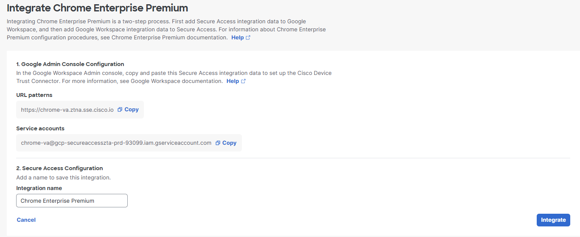Click the Integrate Chrome Enterprise Premium page title
The height and width of the screenshot is (237, 580).
pyautogui.click(x=98, y=8)
